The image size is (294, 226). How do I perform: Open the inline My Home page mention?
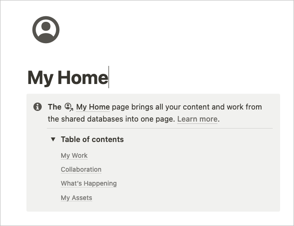[x=93, y=107]
